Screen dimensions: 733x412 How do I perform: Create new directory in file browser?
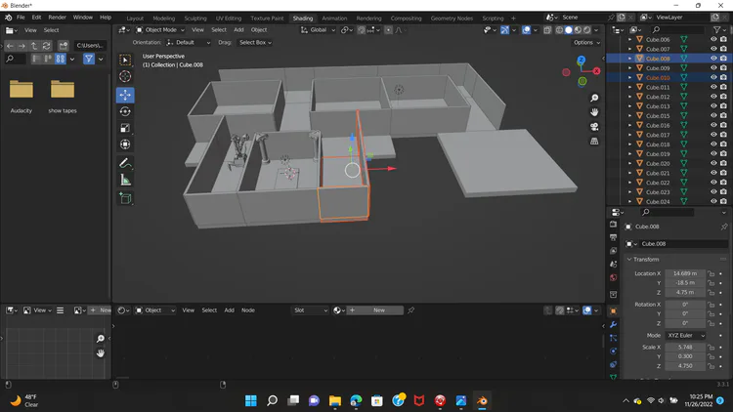(64, 46)
